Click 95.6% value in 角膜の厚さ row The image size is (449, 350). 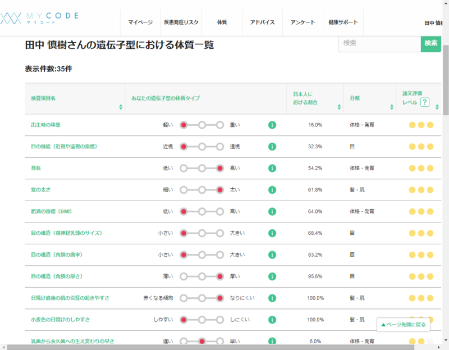315,276
